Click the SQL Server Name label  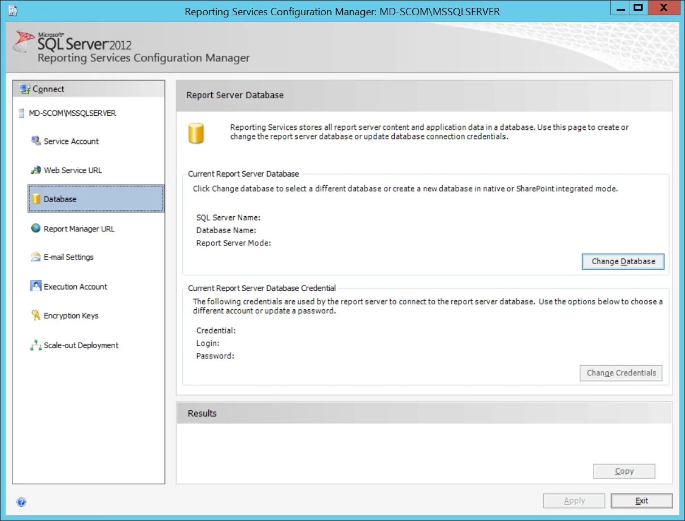coord(228,217)
